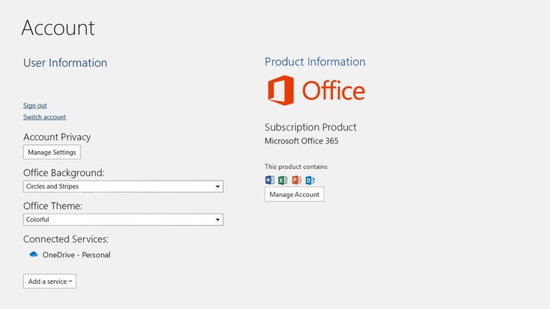Click the Product Information heading
The image size is (550, 309).
pyautogui.click(x=315, y=62)
